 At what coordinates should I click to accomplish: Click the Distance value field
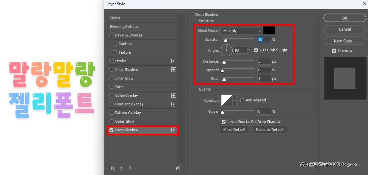coord(264,61)
